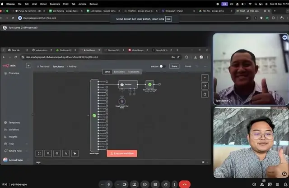Open more options three-dot menu
289x188 pixels.
(174, 184)
